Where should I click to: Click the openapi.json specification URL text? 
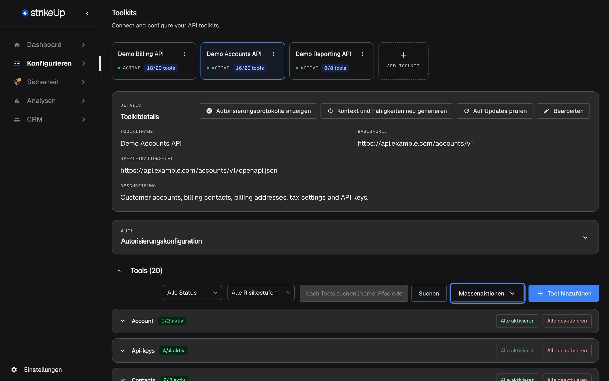(199, 170)
